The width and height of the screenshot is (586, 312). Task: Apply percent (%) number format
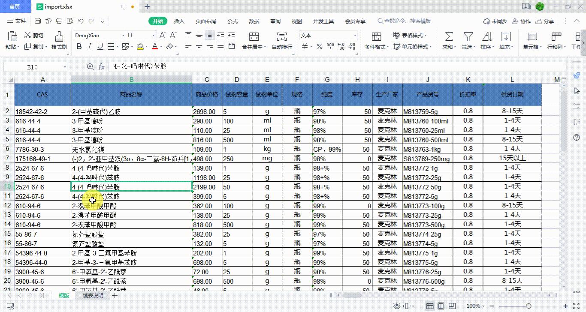[x=319, y=47]
